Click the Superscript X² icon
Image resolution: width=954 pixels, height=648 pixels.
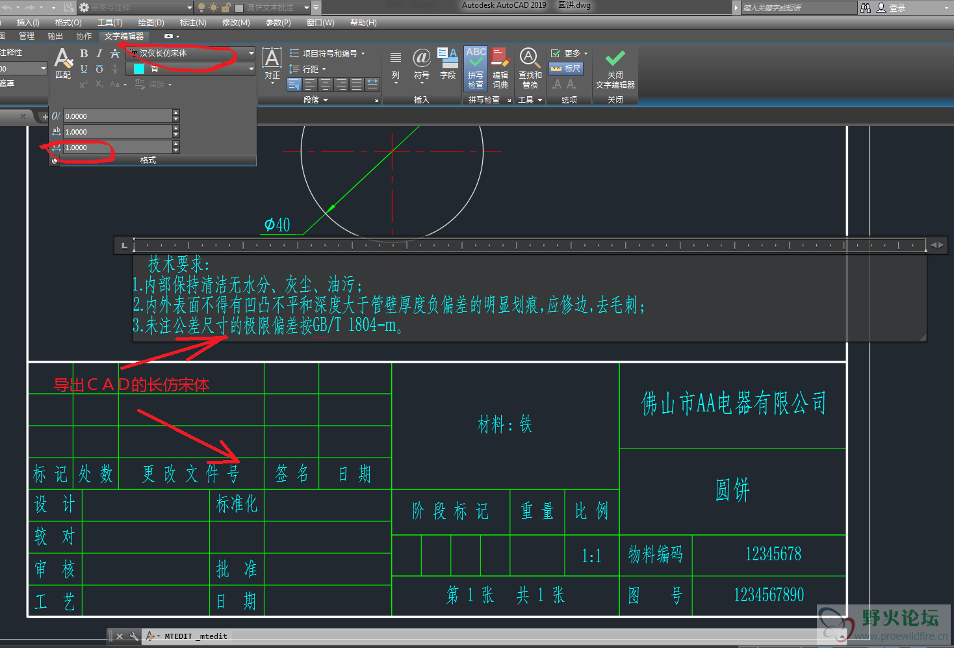pyautogui.click(x=83, y=84)
